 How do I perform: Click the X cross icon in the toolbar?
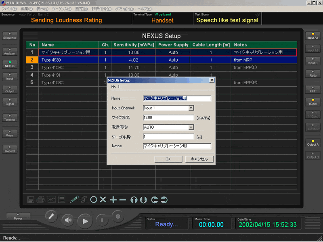(x=103, y=199)
